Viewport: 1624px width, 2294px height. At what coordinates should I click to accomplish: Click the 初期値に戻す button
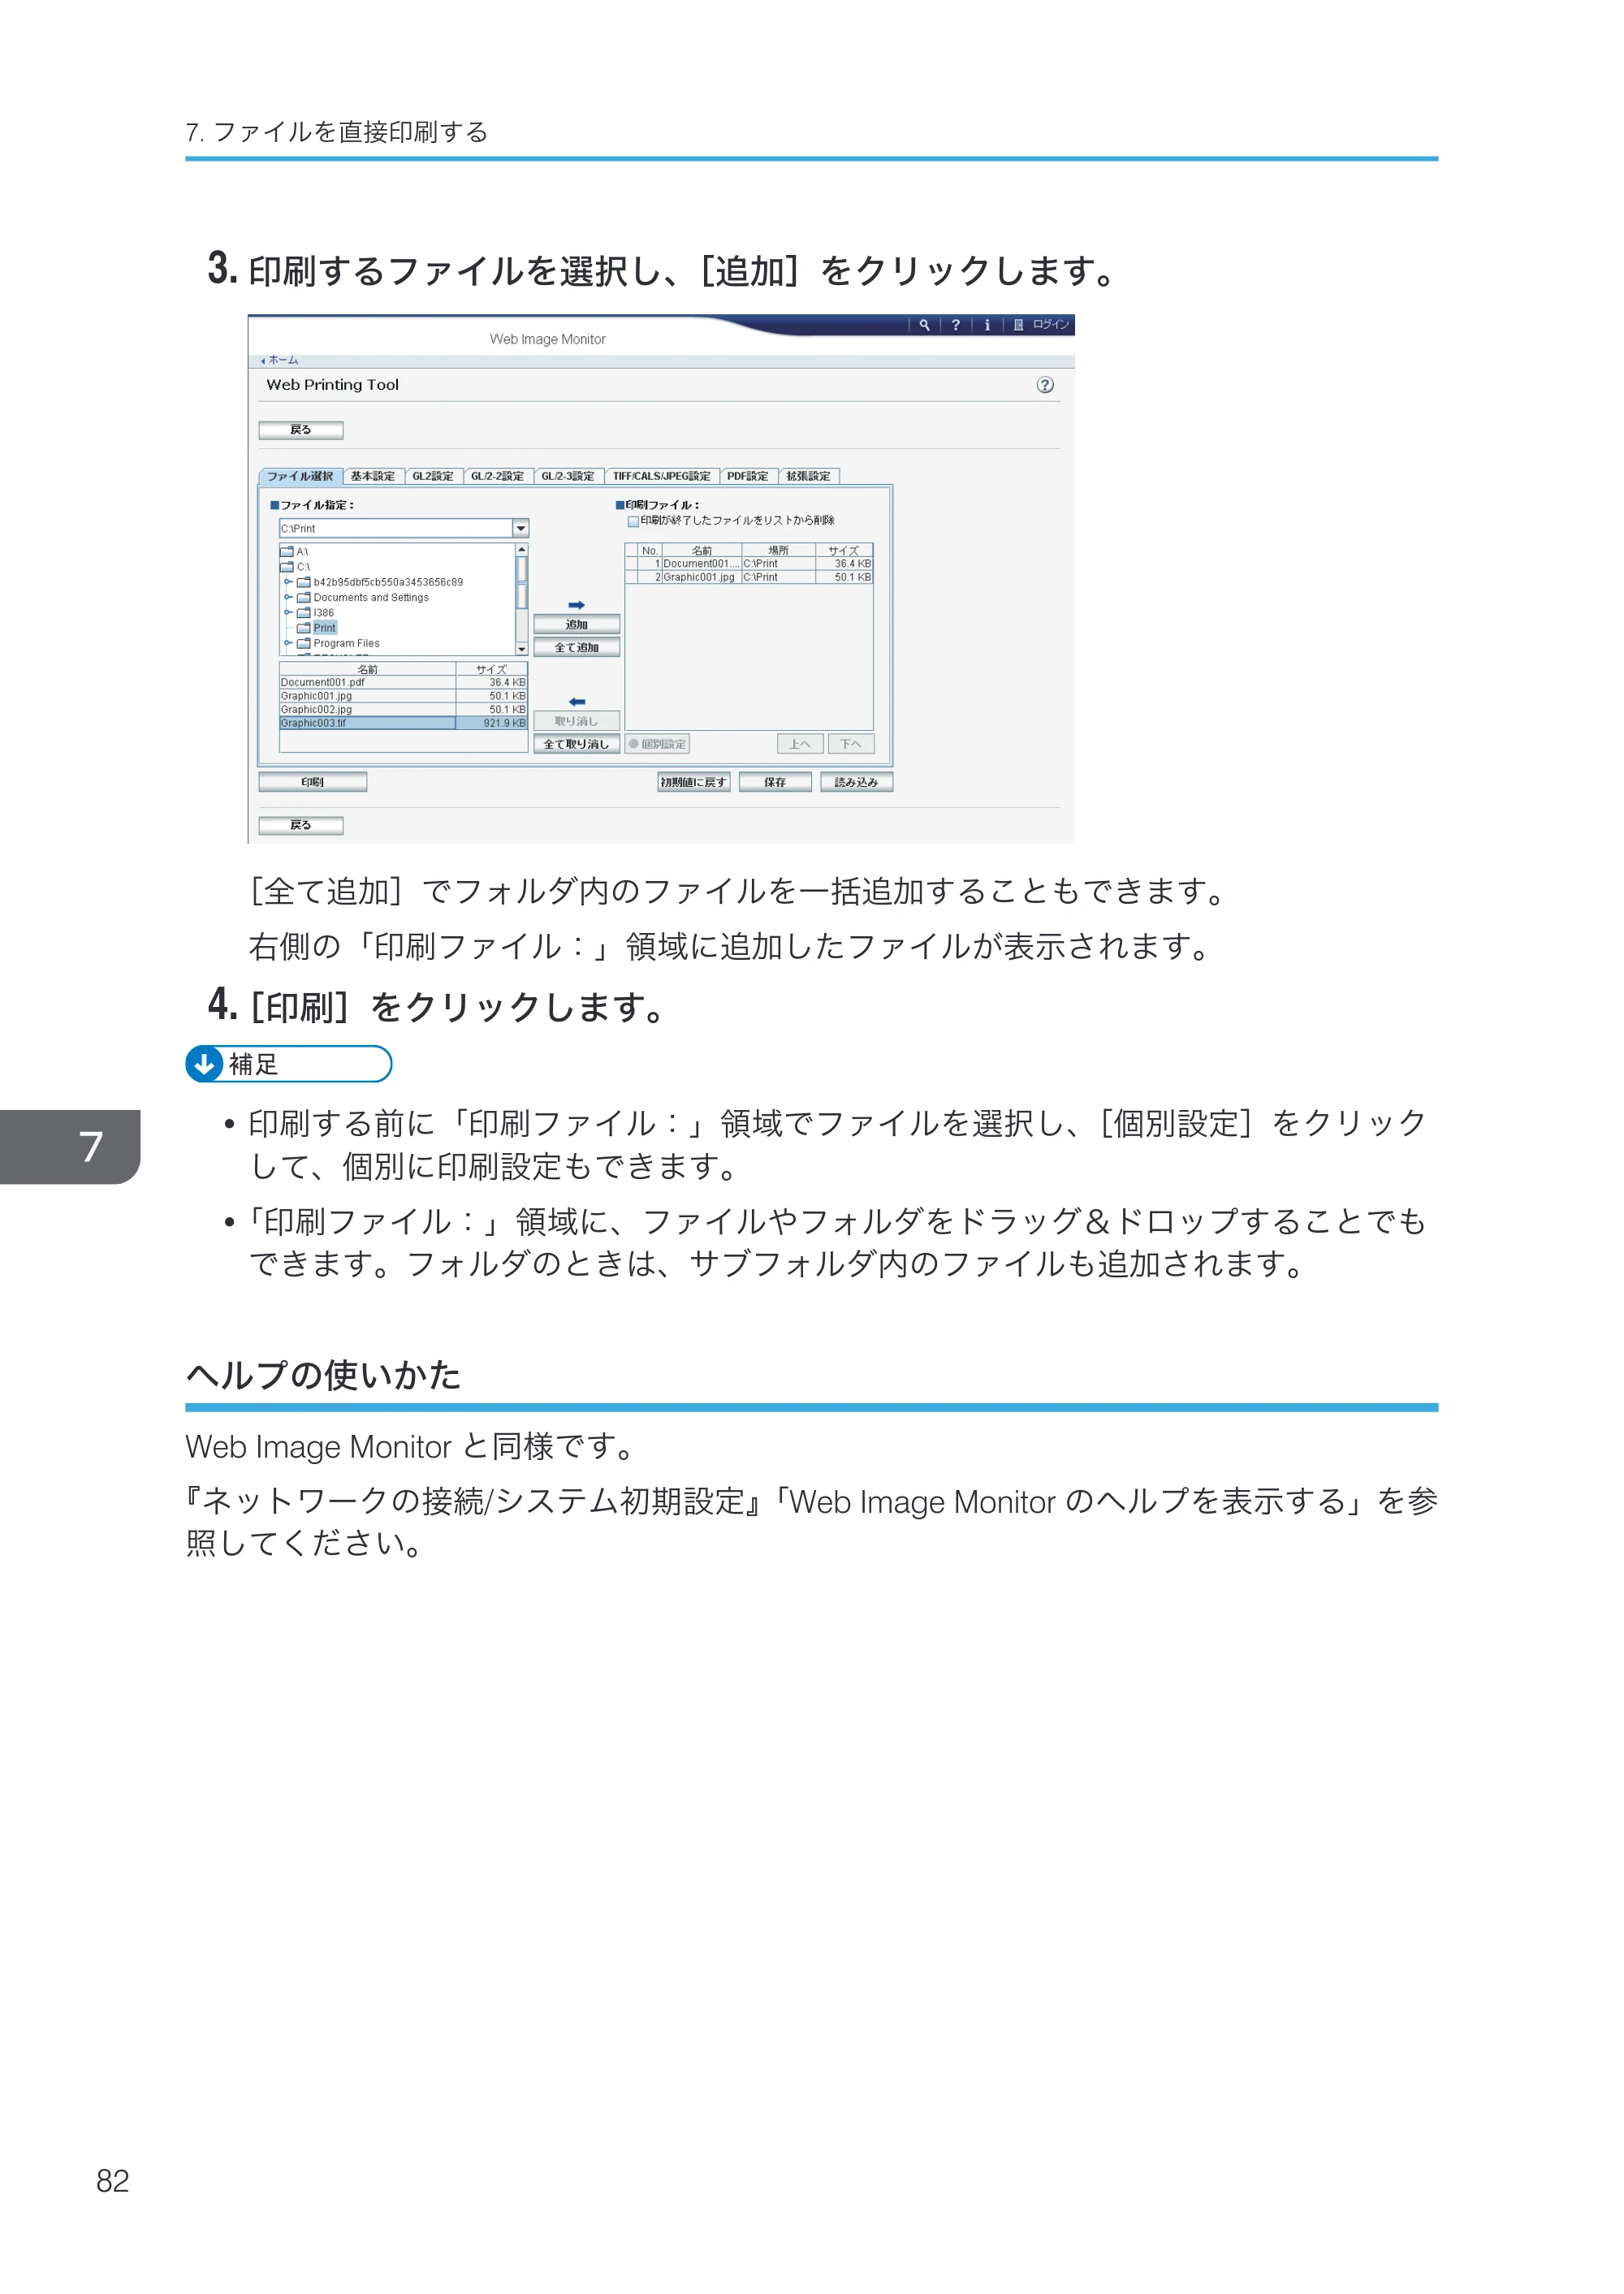694,782
